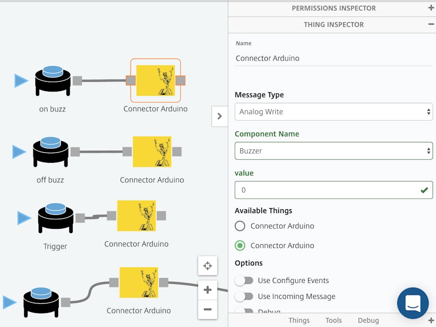Switch to the Debug tab
Viewport: 436px width, 327px height.
coord(368,320)
